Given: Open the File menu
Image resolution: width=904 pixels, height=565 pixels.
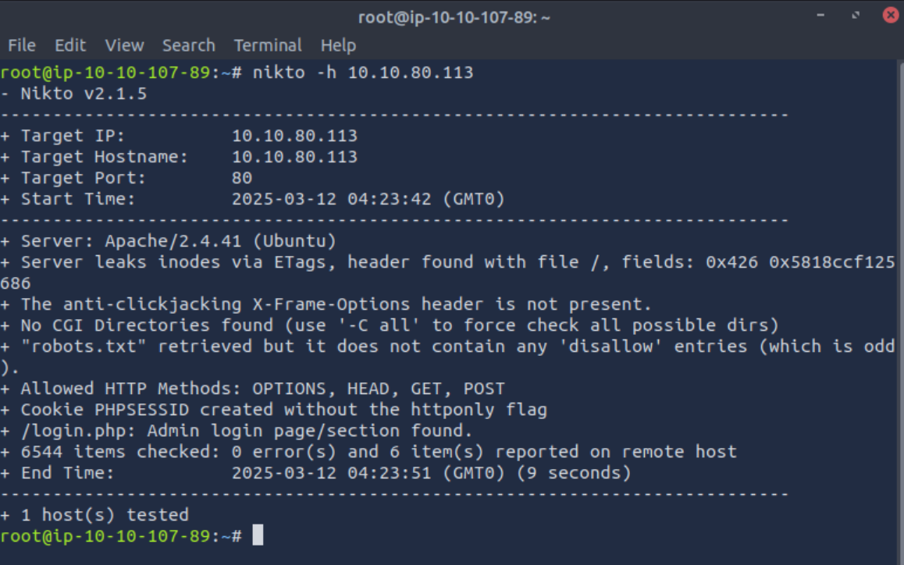Looking at the screenshot, I should 22,45.
